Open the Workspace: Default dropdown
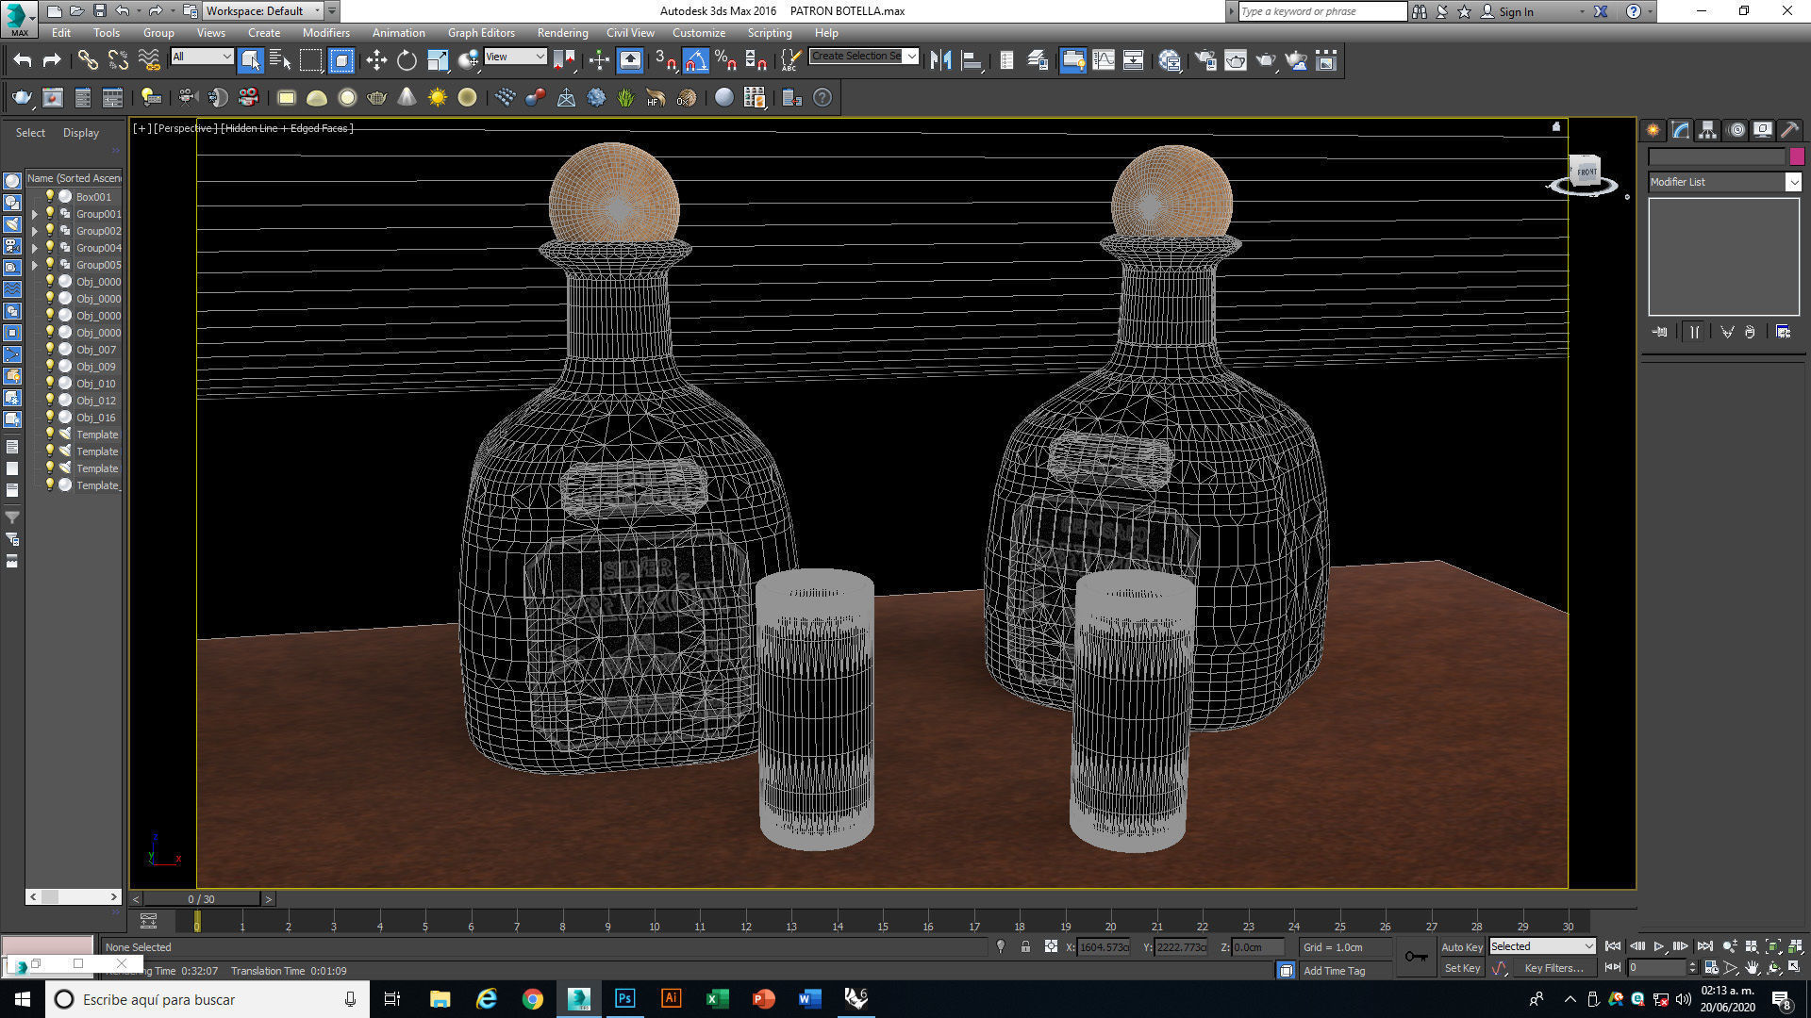1811x1018 pixels. click(x=263, y=11)
